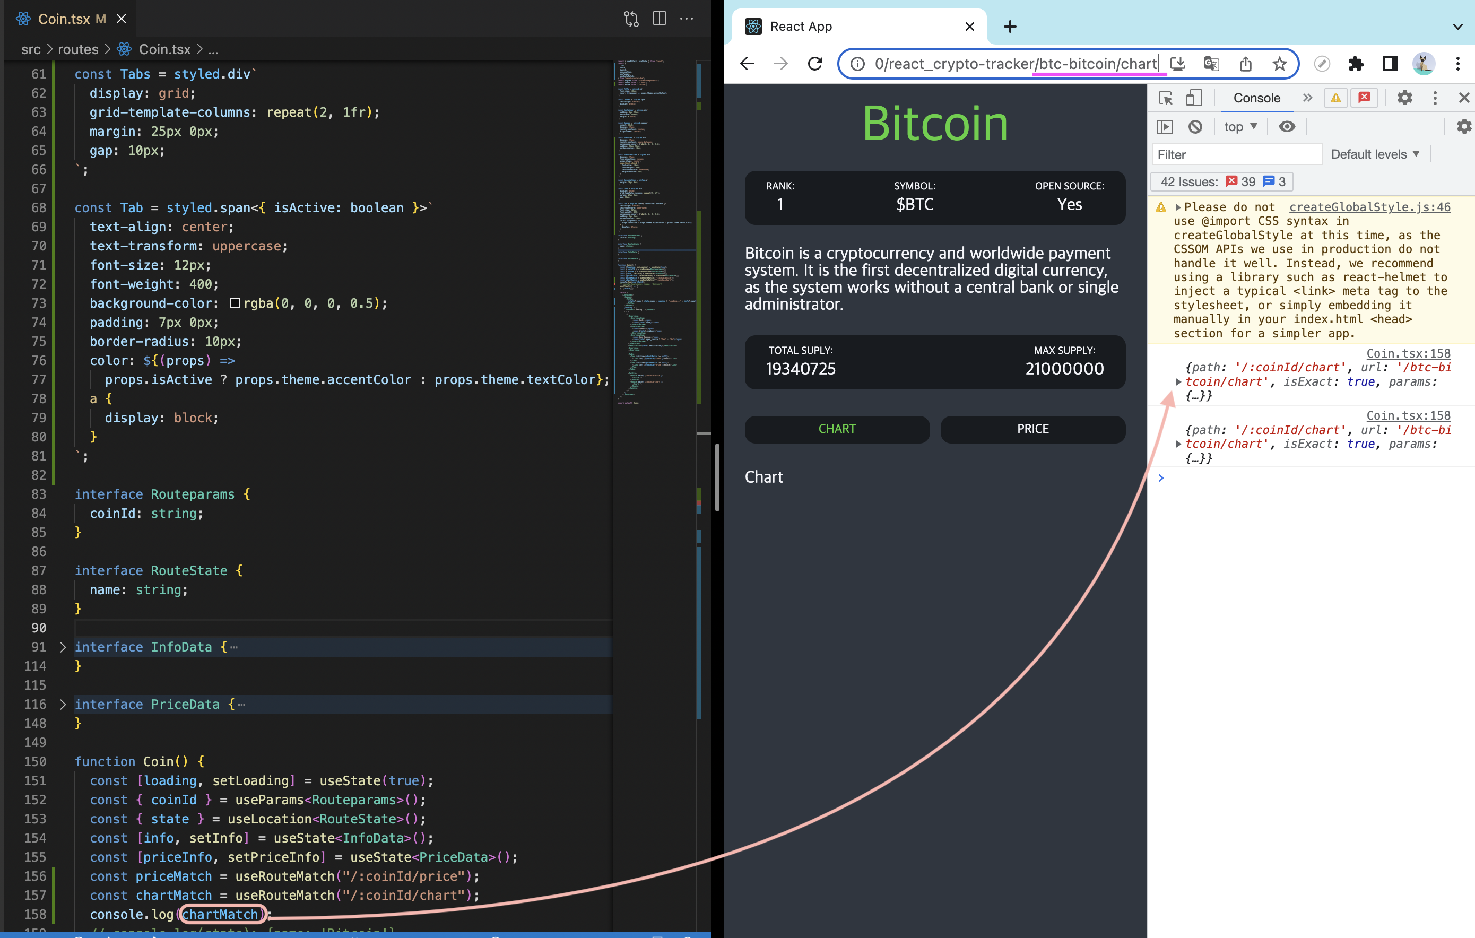Open the Chrome extensions puzzle icon

coord(1356,64)
